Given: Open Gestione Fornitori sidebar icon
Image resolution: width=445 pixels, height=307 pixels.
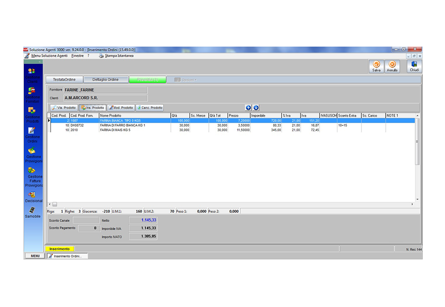Looking at the screenshot, I should [32, 91].
